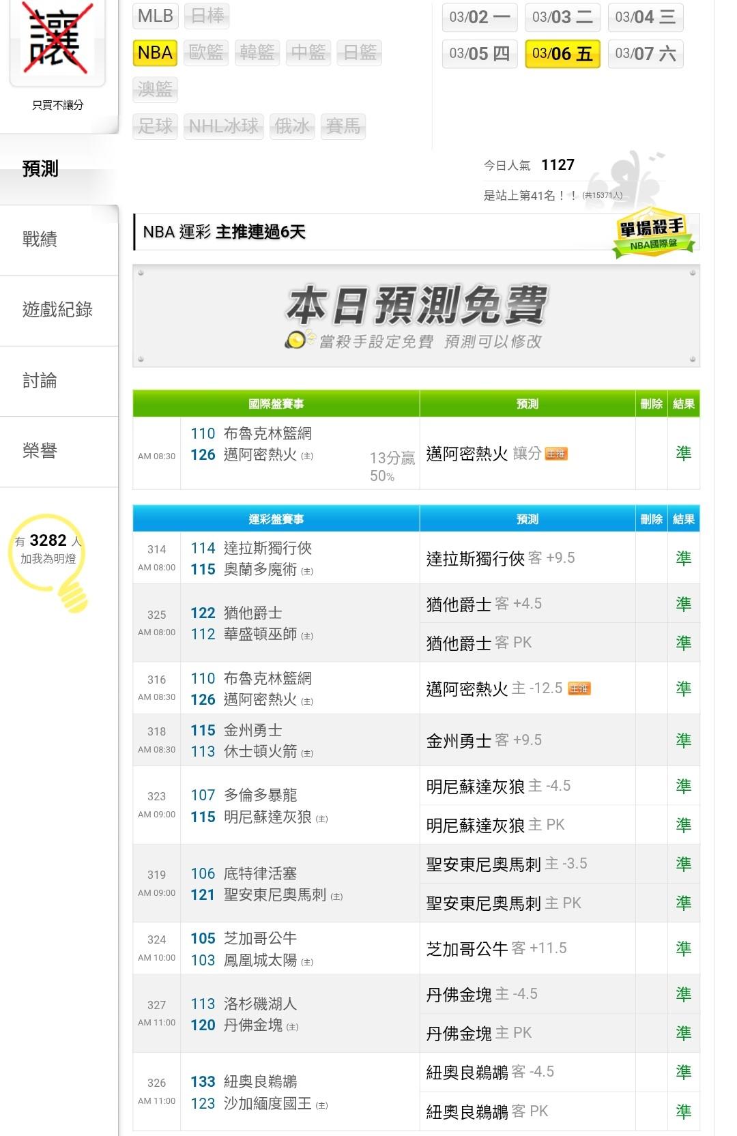737x1136 pixels.
Task: Open 戰績 in the sidebar
Action: 40,239
